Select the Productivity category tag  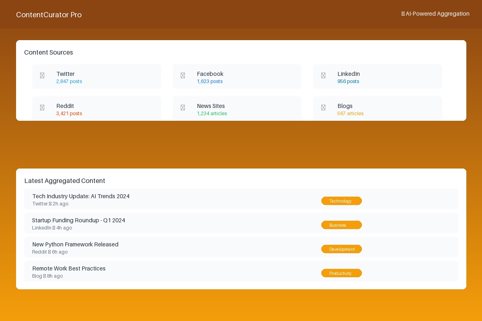(341, 273)
